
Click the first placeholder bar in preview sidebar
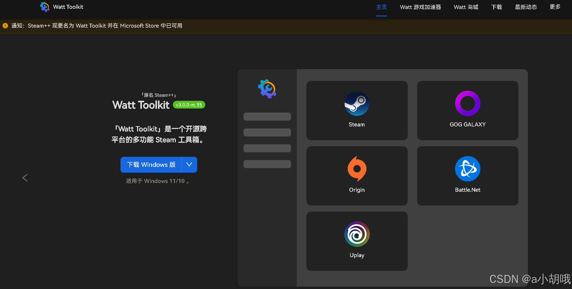pos(267,117)
